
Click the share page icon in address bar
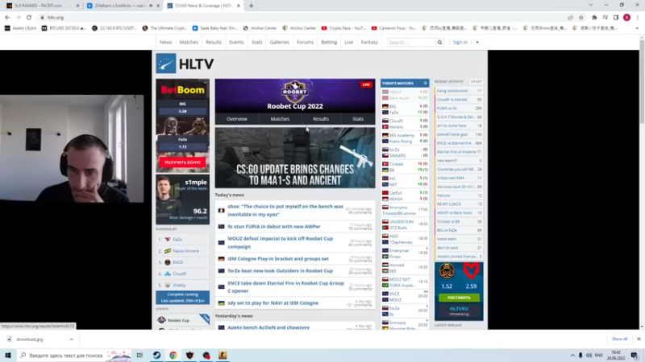pos(570,18)
